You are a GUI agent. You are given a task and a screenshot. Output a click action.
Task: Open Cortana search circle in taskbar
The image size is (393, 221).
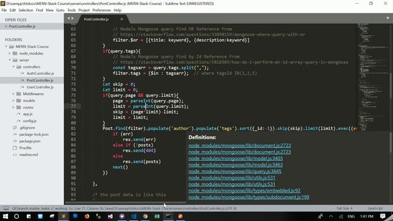pyautogui.click(x=17, y=216)
